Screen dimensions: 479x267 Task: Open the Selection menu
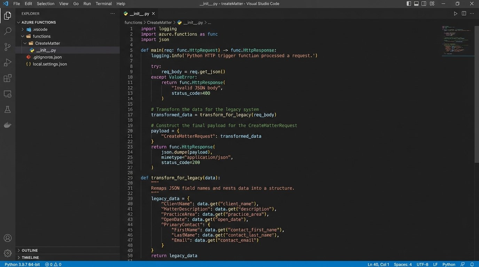click(x=46, y=4)
